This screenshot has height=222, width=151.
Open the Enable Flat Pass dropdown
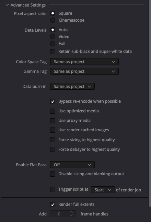[72, 165]
